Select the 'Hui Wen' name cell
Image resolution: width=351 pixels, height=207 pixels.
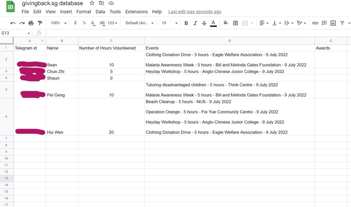coord(62,117)
